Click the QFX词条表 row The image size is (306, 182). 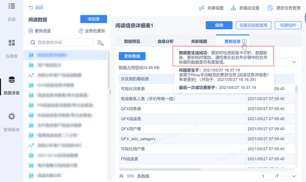207,108
